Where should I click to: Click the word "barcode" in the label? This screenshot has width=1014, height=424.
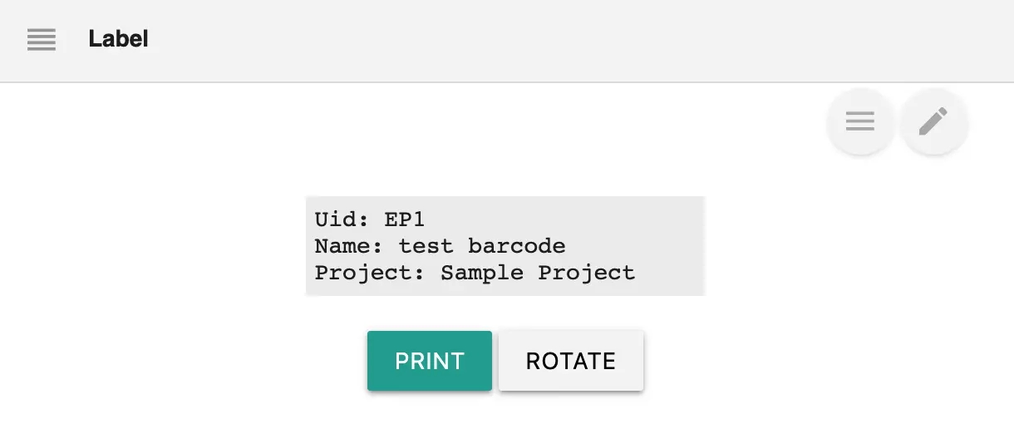click(x=516, y=246)
